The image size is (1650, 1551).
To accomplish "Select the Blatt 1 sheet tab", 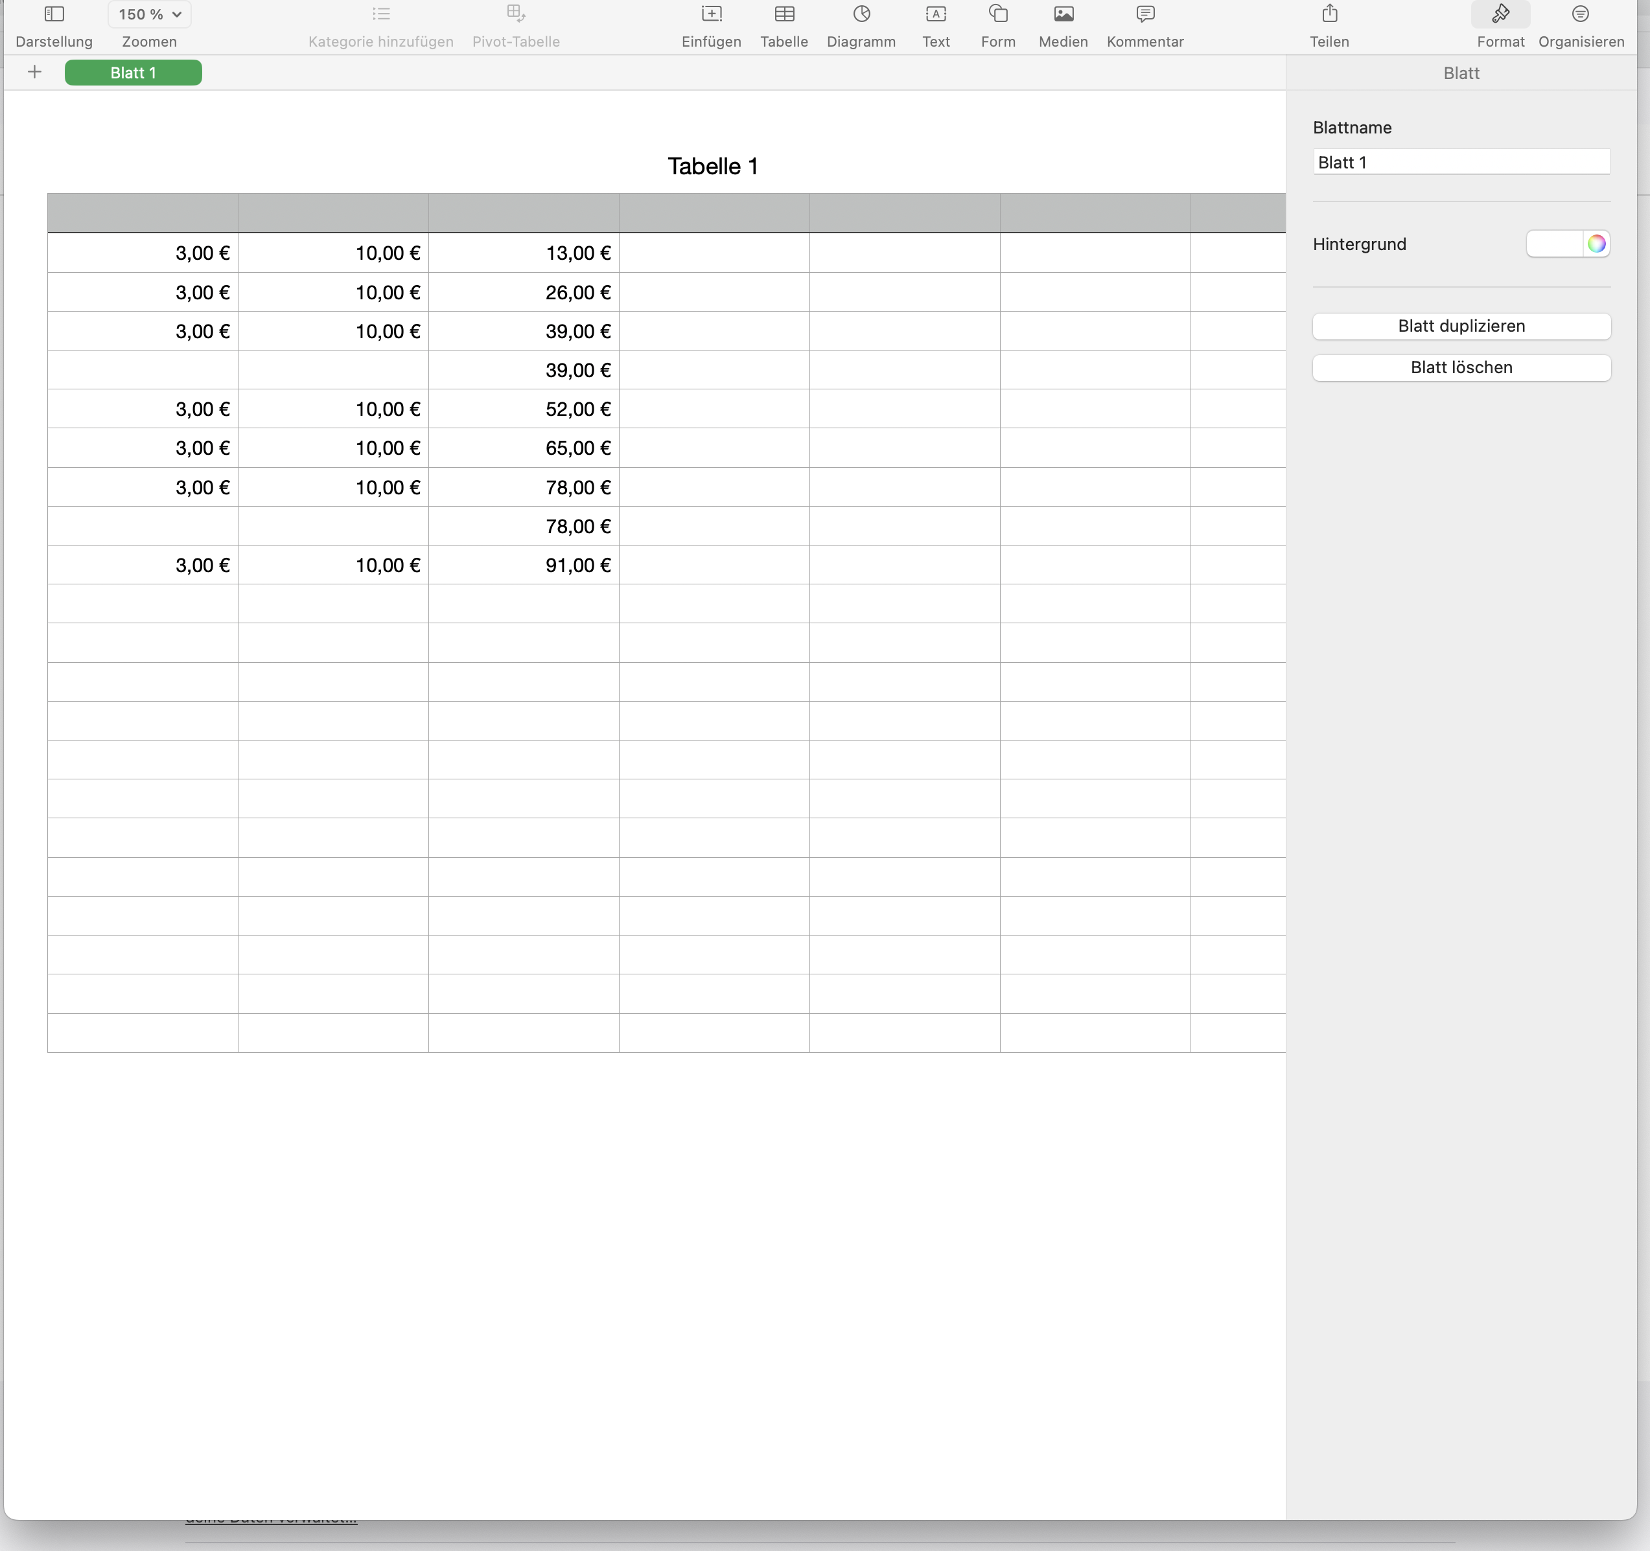I will (133, 73).
